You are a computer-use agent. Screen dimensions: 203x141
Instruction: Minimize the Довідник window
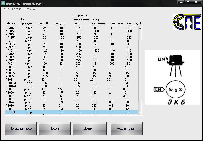click(x=181, y=2)
